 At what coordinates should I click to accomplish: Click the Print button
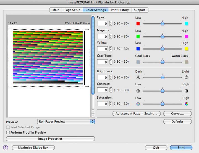[181, 148]
